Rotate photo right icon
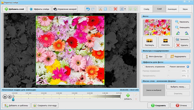Screen dimensions: 194x110 pyautogui.click(x=186, y=33)
